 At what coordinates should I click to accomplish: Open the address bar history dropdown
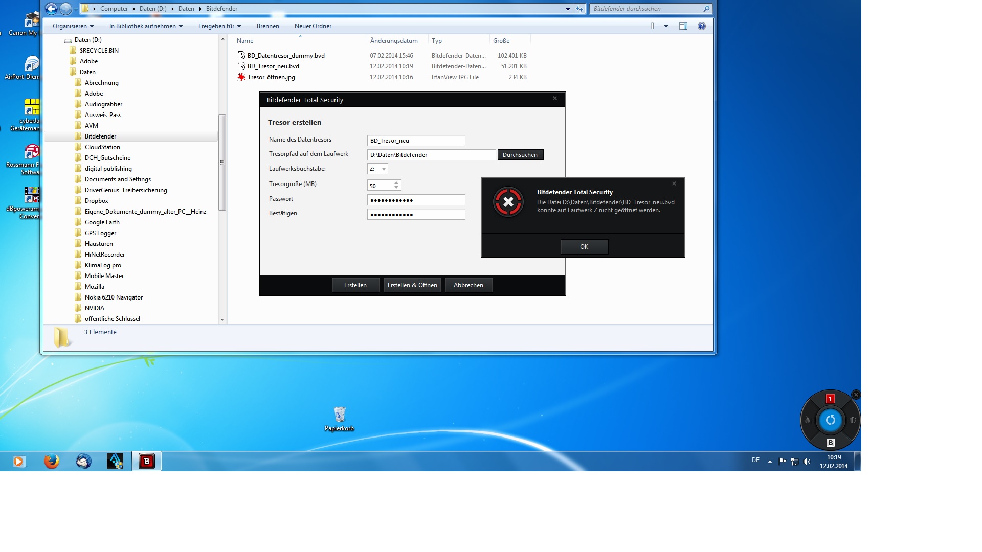(568, 9)
